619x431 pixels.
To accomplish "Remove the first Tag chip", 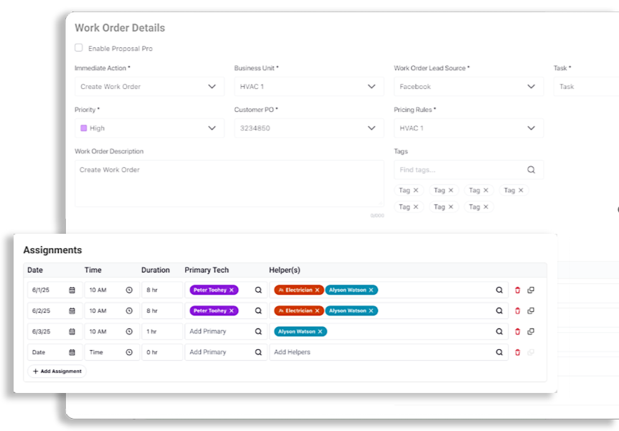I will tap(416, 191).
